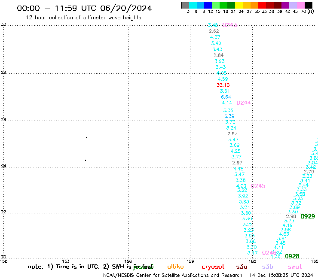The width and height of the screenshot is (318, 279).
Task: Click the 4.41 wave height value
Action: [278, 247]
